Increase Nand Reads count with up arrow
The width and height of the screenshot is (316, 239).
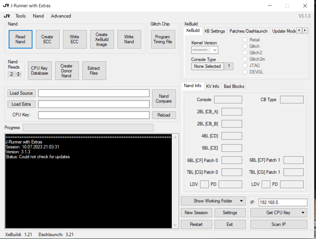tap(18, 73)
